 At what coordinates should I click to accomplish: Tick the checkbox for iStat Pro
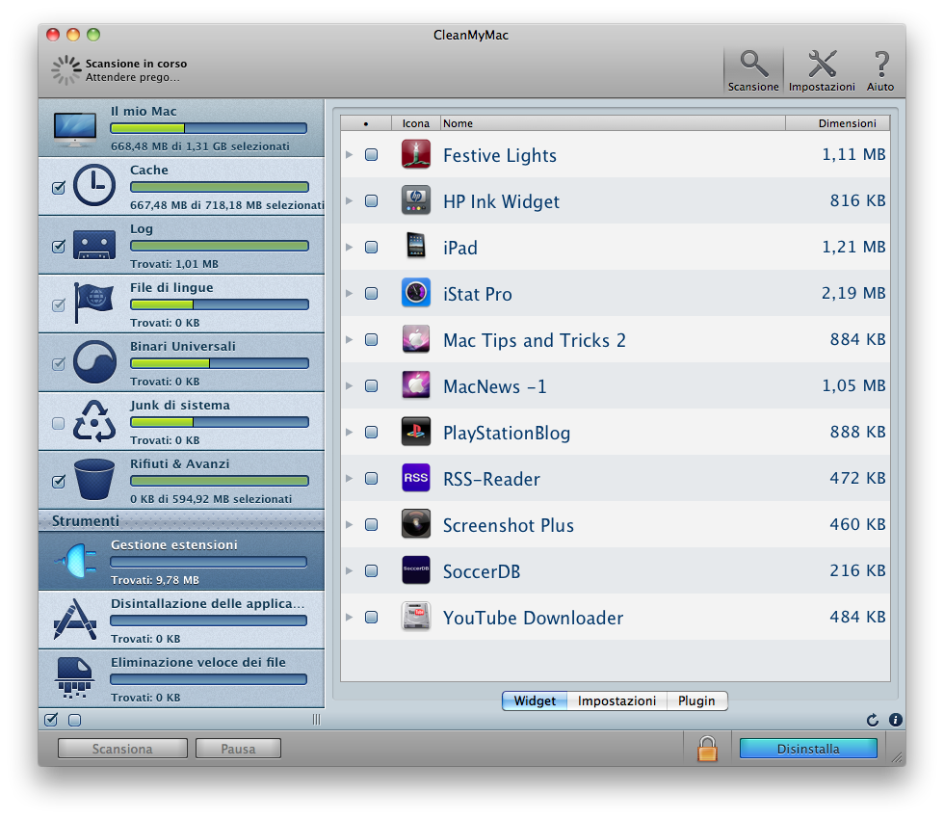coord(372,294)
